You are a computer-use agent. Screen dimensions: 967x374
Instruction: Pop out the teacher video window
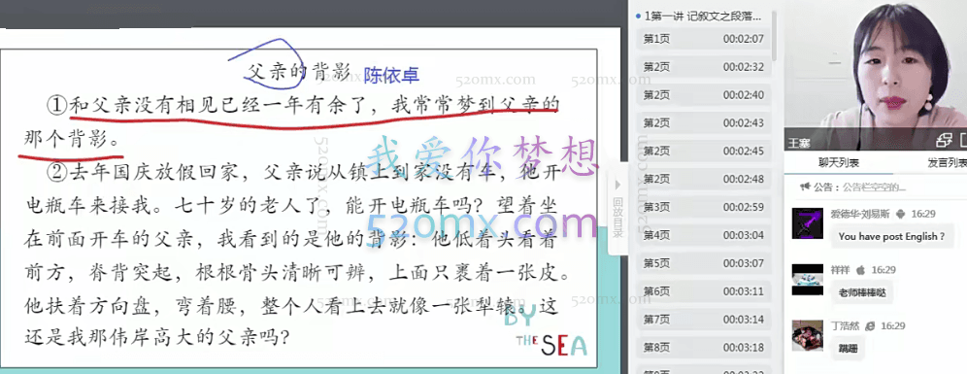point(944,141)
